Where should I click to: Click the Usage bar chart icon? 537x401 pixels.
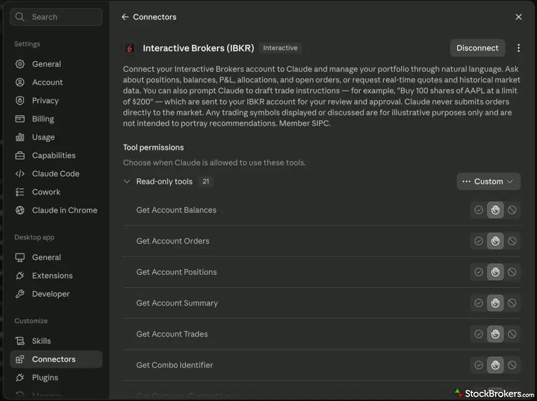[20, 137]
